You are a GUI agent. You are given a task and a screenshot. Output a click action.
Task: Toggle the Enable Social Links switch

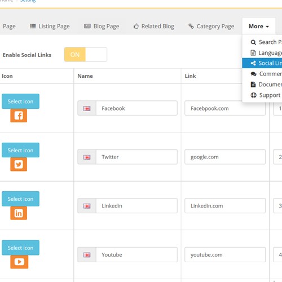click(86, 55)
